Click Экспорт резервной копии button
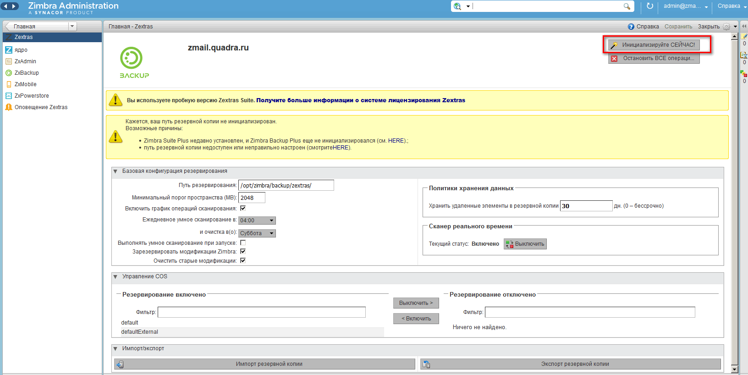Viewport: 748px width, 375px height. point(571,364)
